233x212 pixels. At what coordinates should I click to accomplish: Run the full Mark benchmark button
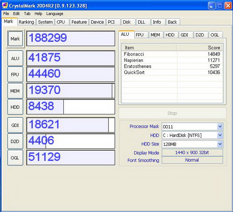[x=15, y=39]
